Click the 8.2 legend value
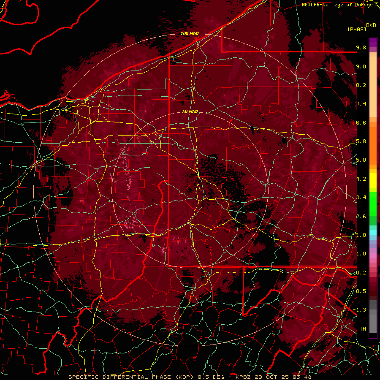Image resolution: width=380 pixels, height=380 pixels. point(361,85)
